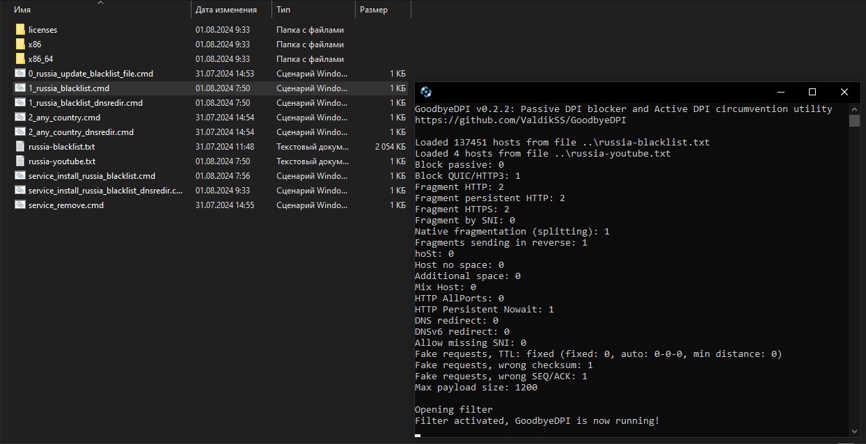
Task: Select the russia-blacklist.txt document icon
Action: pyautogui.click(x=20, y=147)
